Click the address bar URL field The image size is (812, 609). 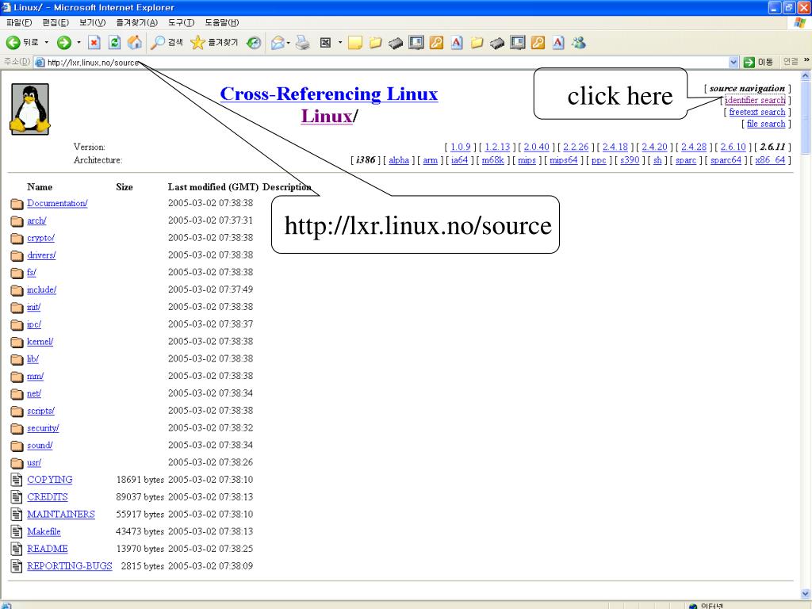click(383, 62)
